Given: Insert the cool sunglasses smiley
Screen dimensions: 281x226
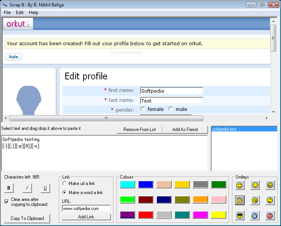Looking at the screenshot, I should 240,216.
